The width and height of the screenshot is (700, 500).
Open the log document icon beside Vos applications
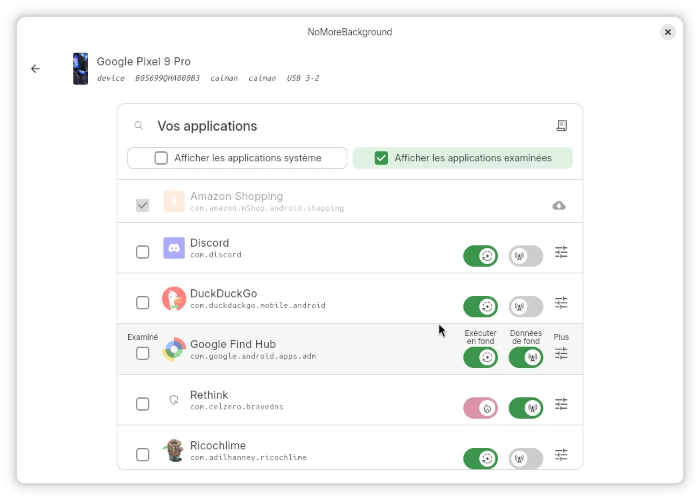point(561,125)
